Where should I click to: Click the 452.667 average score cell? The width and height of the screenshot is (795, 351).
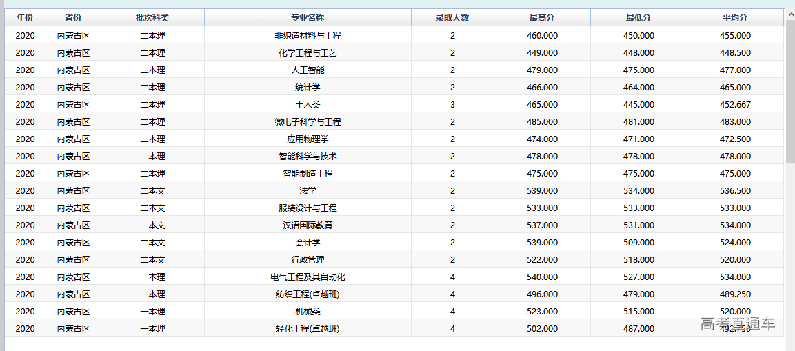[735, 104]
